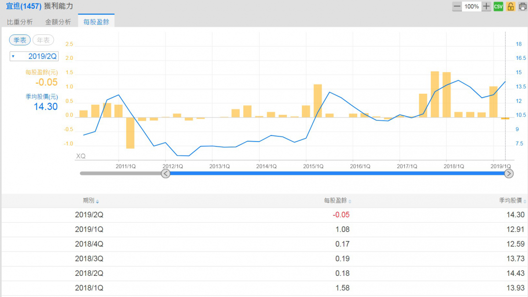Export data via the CSV icon
This screenshot has width=528, height=297.
point(498,7)
